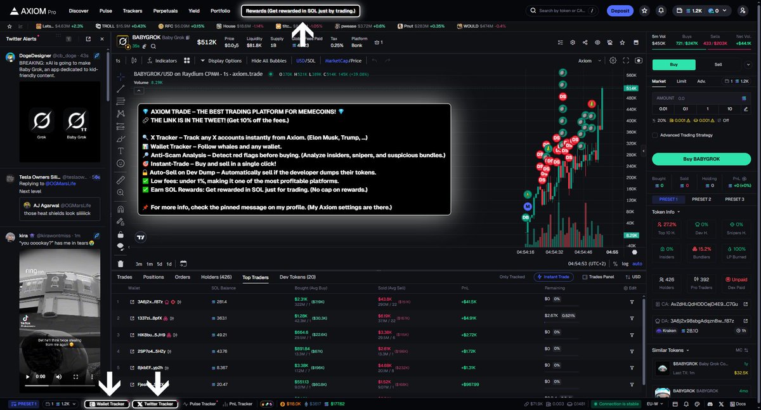Select the emoji sticker tool
Image resolution: width=761 pixels, height=410 pixels.
tap(120, 164)
